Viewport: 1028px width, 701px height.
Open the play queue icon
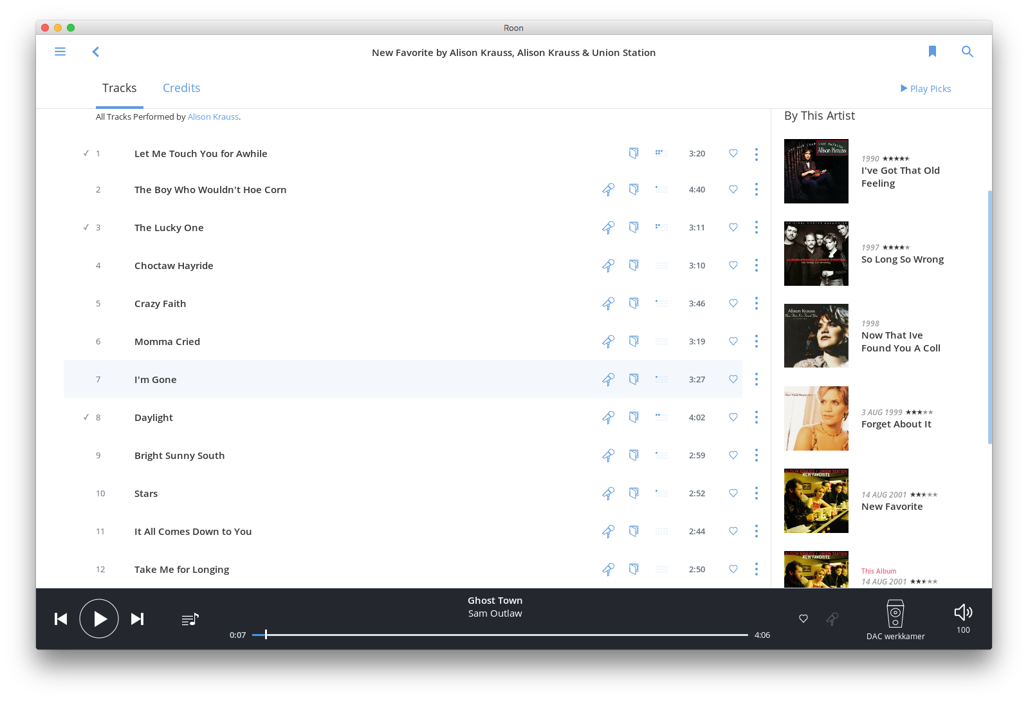click(x=190, y=619)
